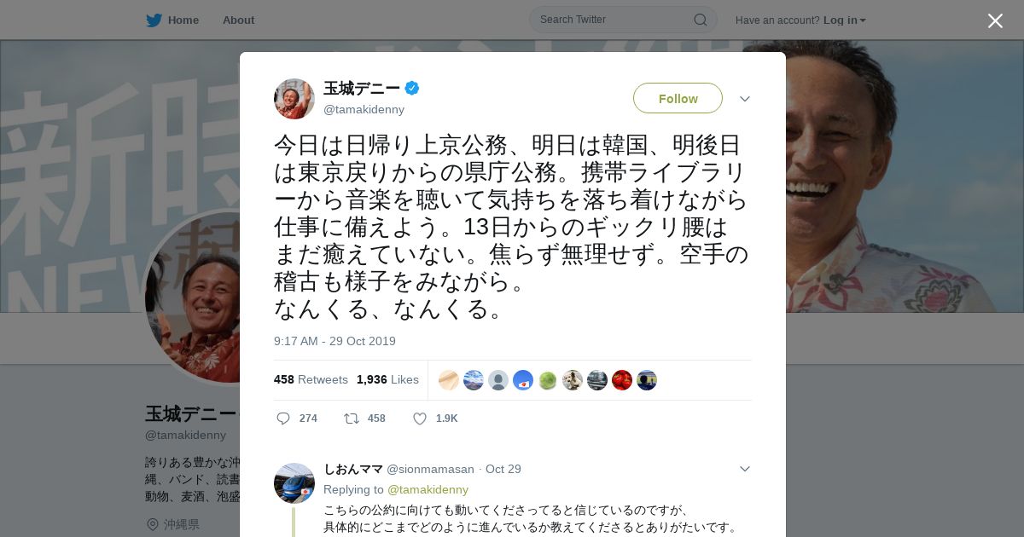Click the reply speech bubble icon
Viewport: 1024px width, 537px height.
tap(283, 419)
